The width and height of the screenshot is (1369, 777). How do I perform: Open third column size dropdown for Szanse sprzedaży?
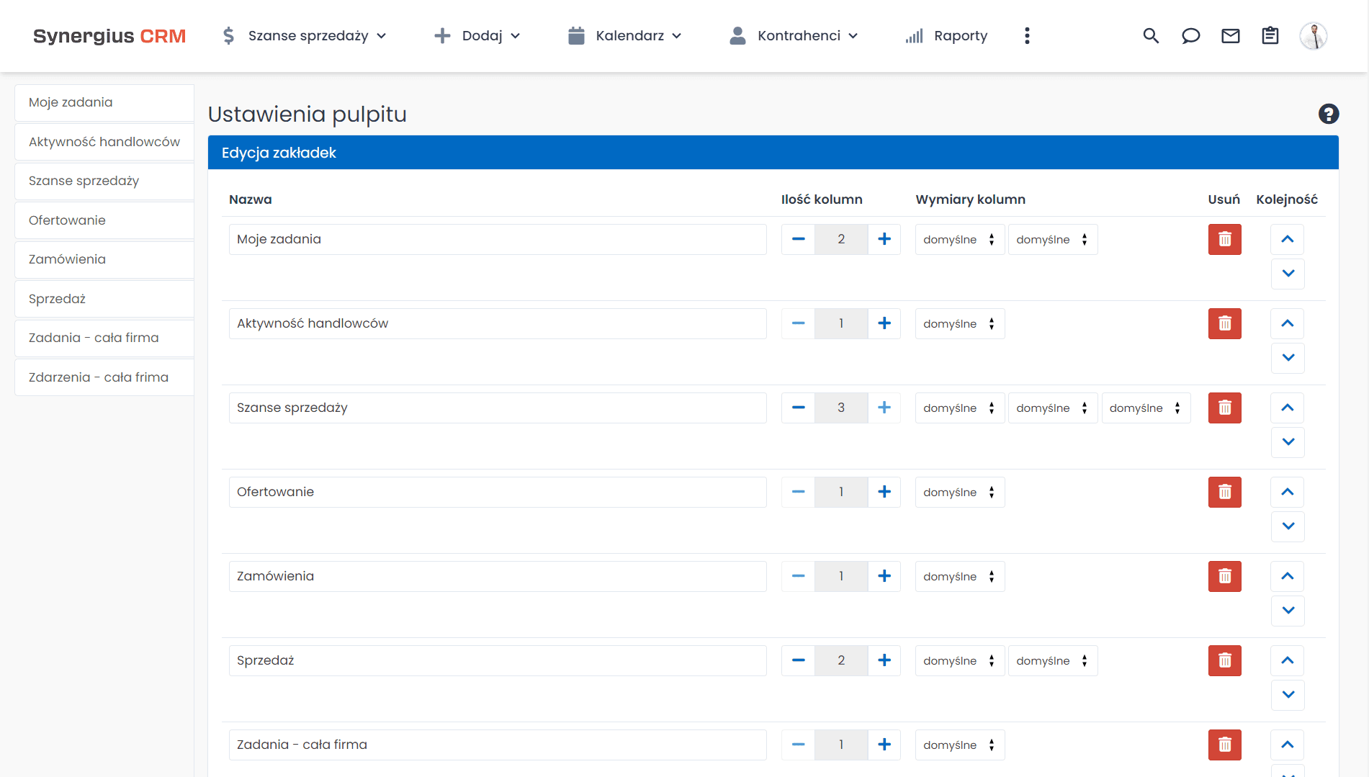[x=1145, y=408]
